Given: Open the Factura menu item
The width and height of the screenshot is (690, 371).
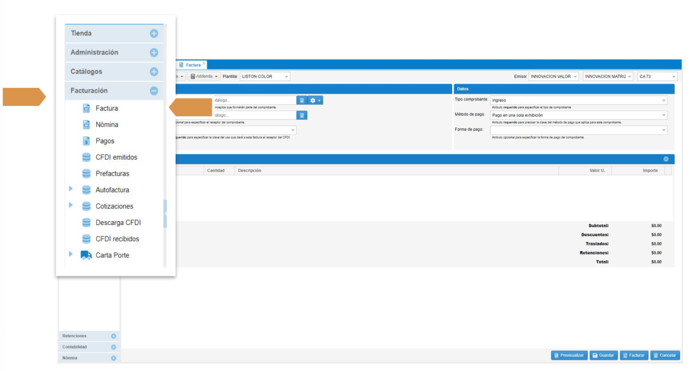Looking at the screenshot, I should coord(106,109).
